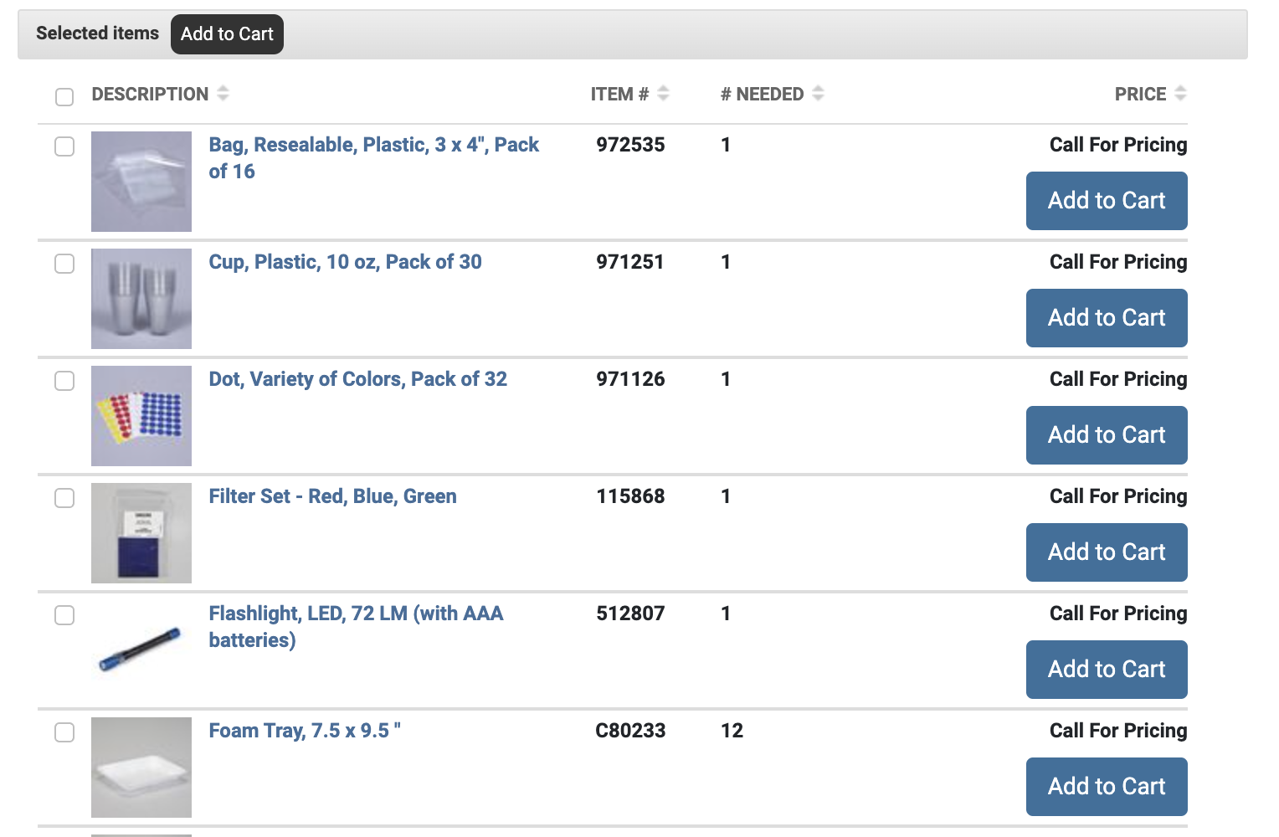Check the Flashlight LED item checkbox
The height and width of the screenshot is (837, 1279).
[64, 615]
